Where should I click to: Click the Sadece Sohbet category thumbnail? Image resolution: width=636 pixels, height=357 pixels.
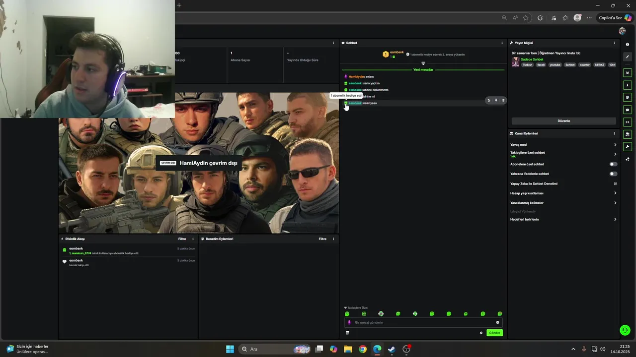coord(515,62)
